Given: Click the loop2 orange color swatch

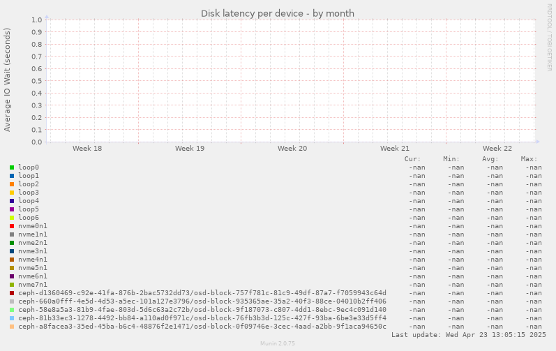Looking at the screenshot, I should (x=12, y=184).
